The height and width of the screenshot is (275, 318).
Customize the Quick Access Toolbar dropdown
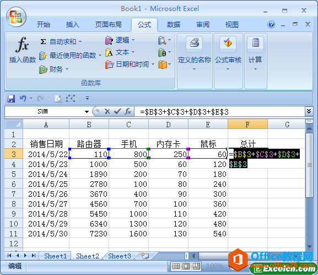tap(88, 98)
